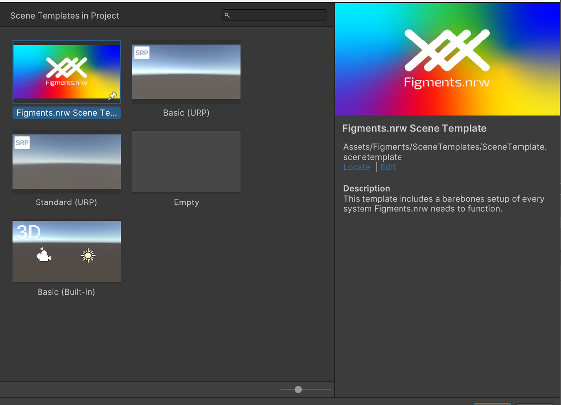The width and height of the screenshot is (561, 405).
Task: Click the 'Basic (URP)' label
Action: pyautogui.click(x=186, y=113)
